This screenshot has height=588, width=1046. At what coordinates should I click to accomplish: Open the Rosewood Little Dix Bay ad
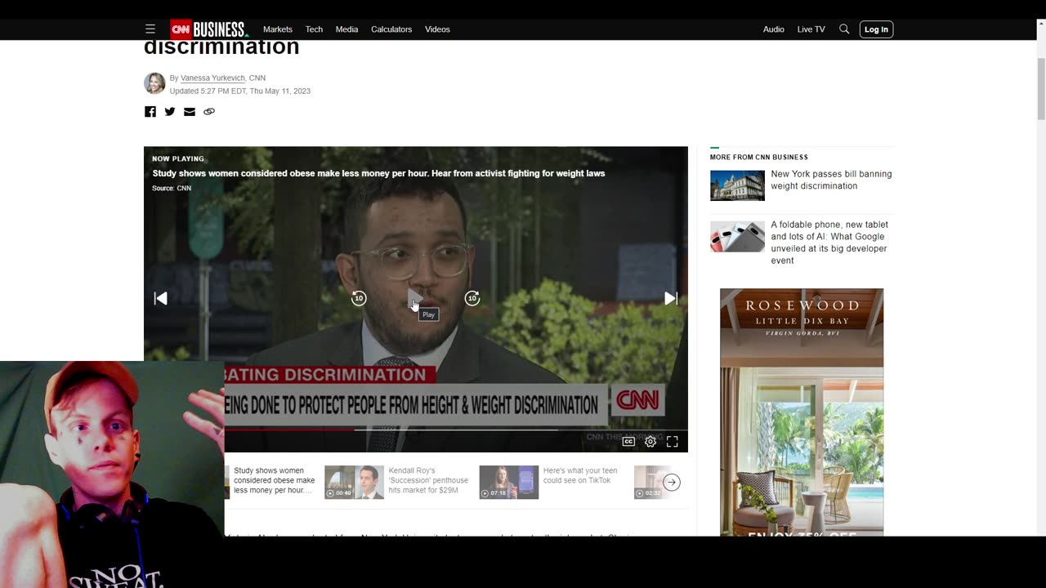(x=802, y=412)
